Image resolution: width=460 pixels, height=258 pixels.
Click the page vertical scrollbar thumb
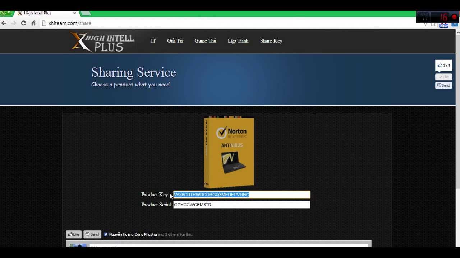(458, 111)
